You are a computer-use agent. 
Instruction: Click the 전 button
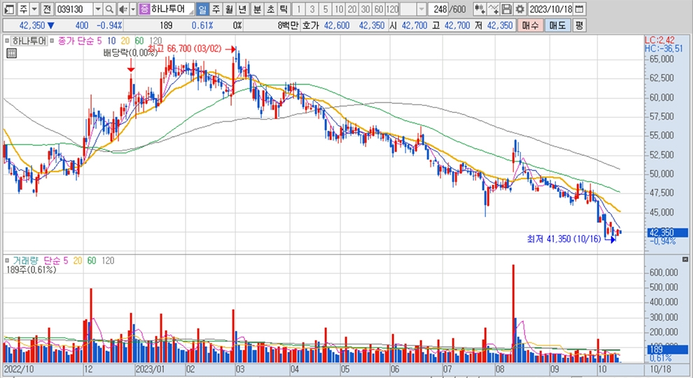pyautogui.click(x=48, y=9)
